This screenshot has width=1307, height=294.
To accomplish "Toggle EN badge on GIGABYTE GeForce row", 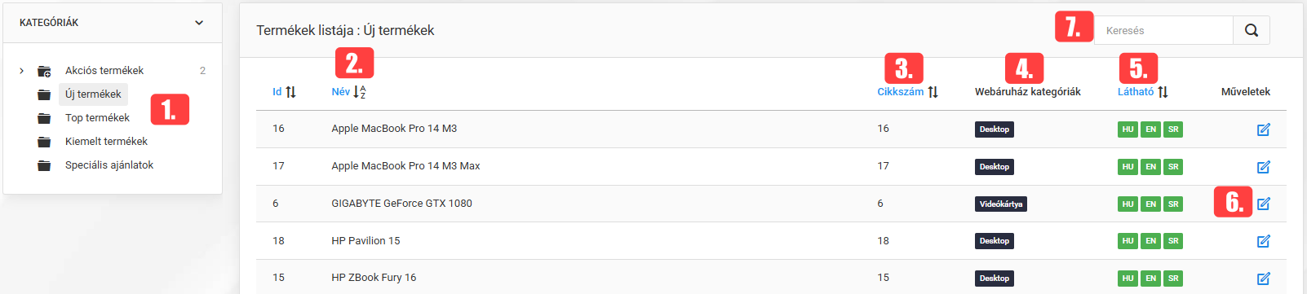I will pos(1150,204).
